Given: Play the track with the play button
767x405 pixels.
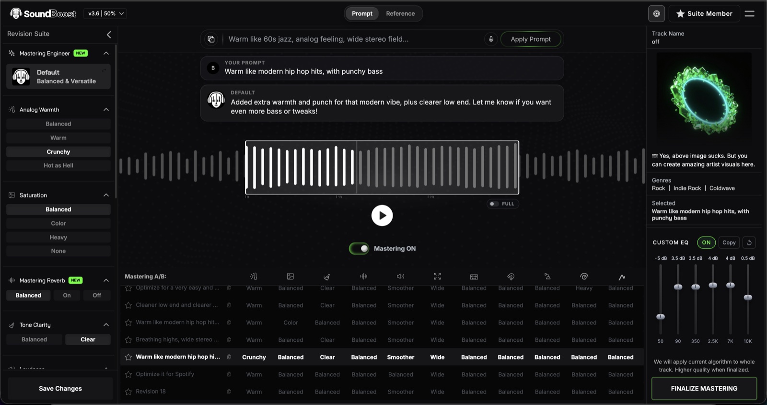Looking at the screenshot, I should click(x=382, y=216).
